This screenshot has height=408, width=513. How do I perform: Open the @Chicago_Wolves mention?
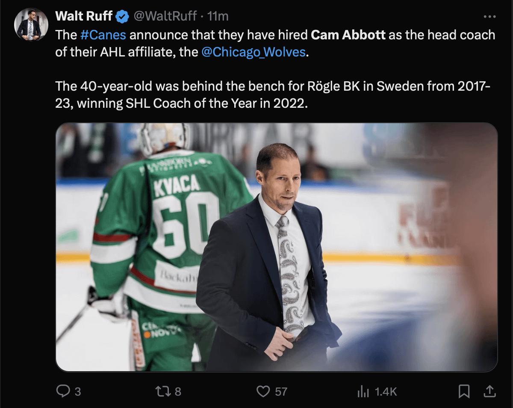point(254,52)
